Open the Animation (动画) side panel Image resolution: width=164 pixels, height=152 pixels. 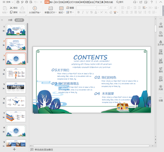click(161, 25)
